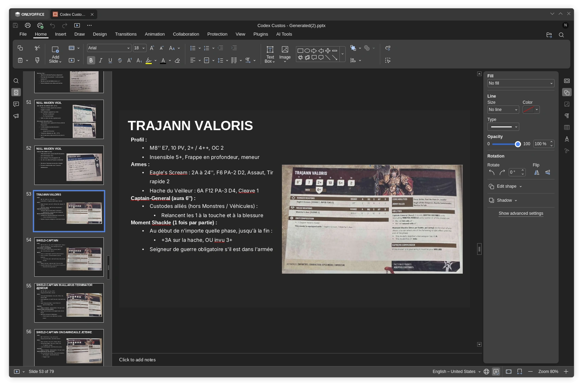Viewport: 583px width, 387px height.
Task: Expand the shapes gallery dropdown arrow
Action: [x=342, y=54]
